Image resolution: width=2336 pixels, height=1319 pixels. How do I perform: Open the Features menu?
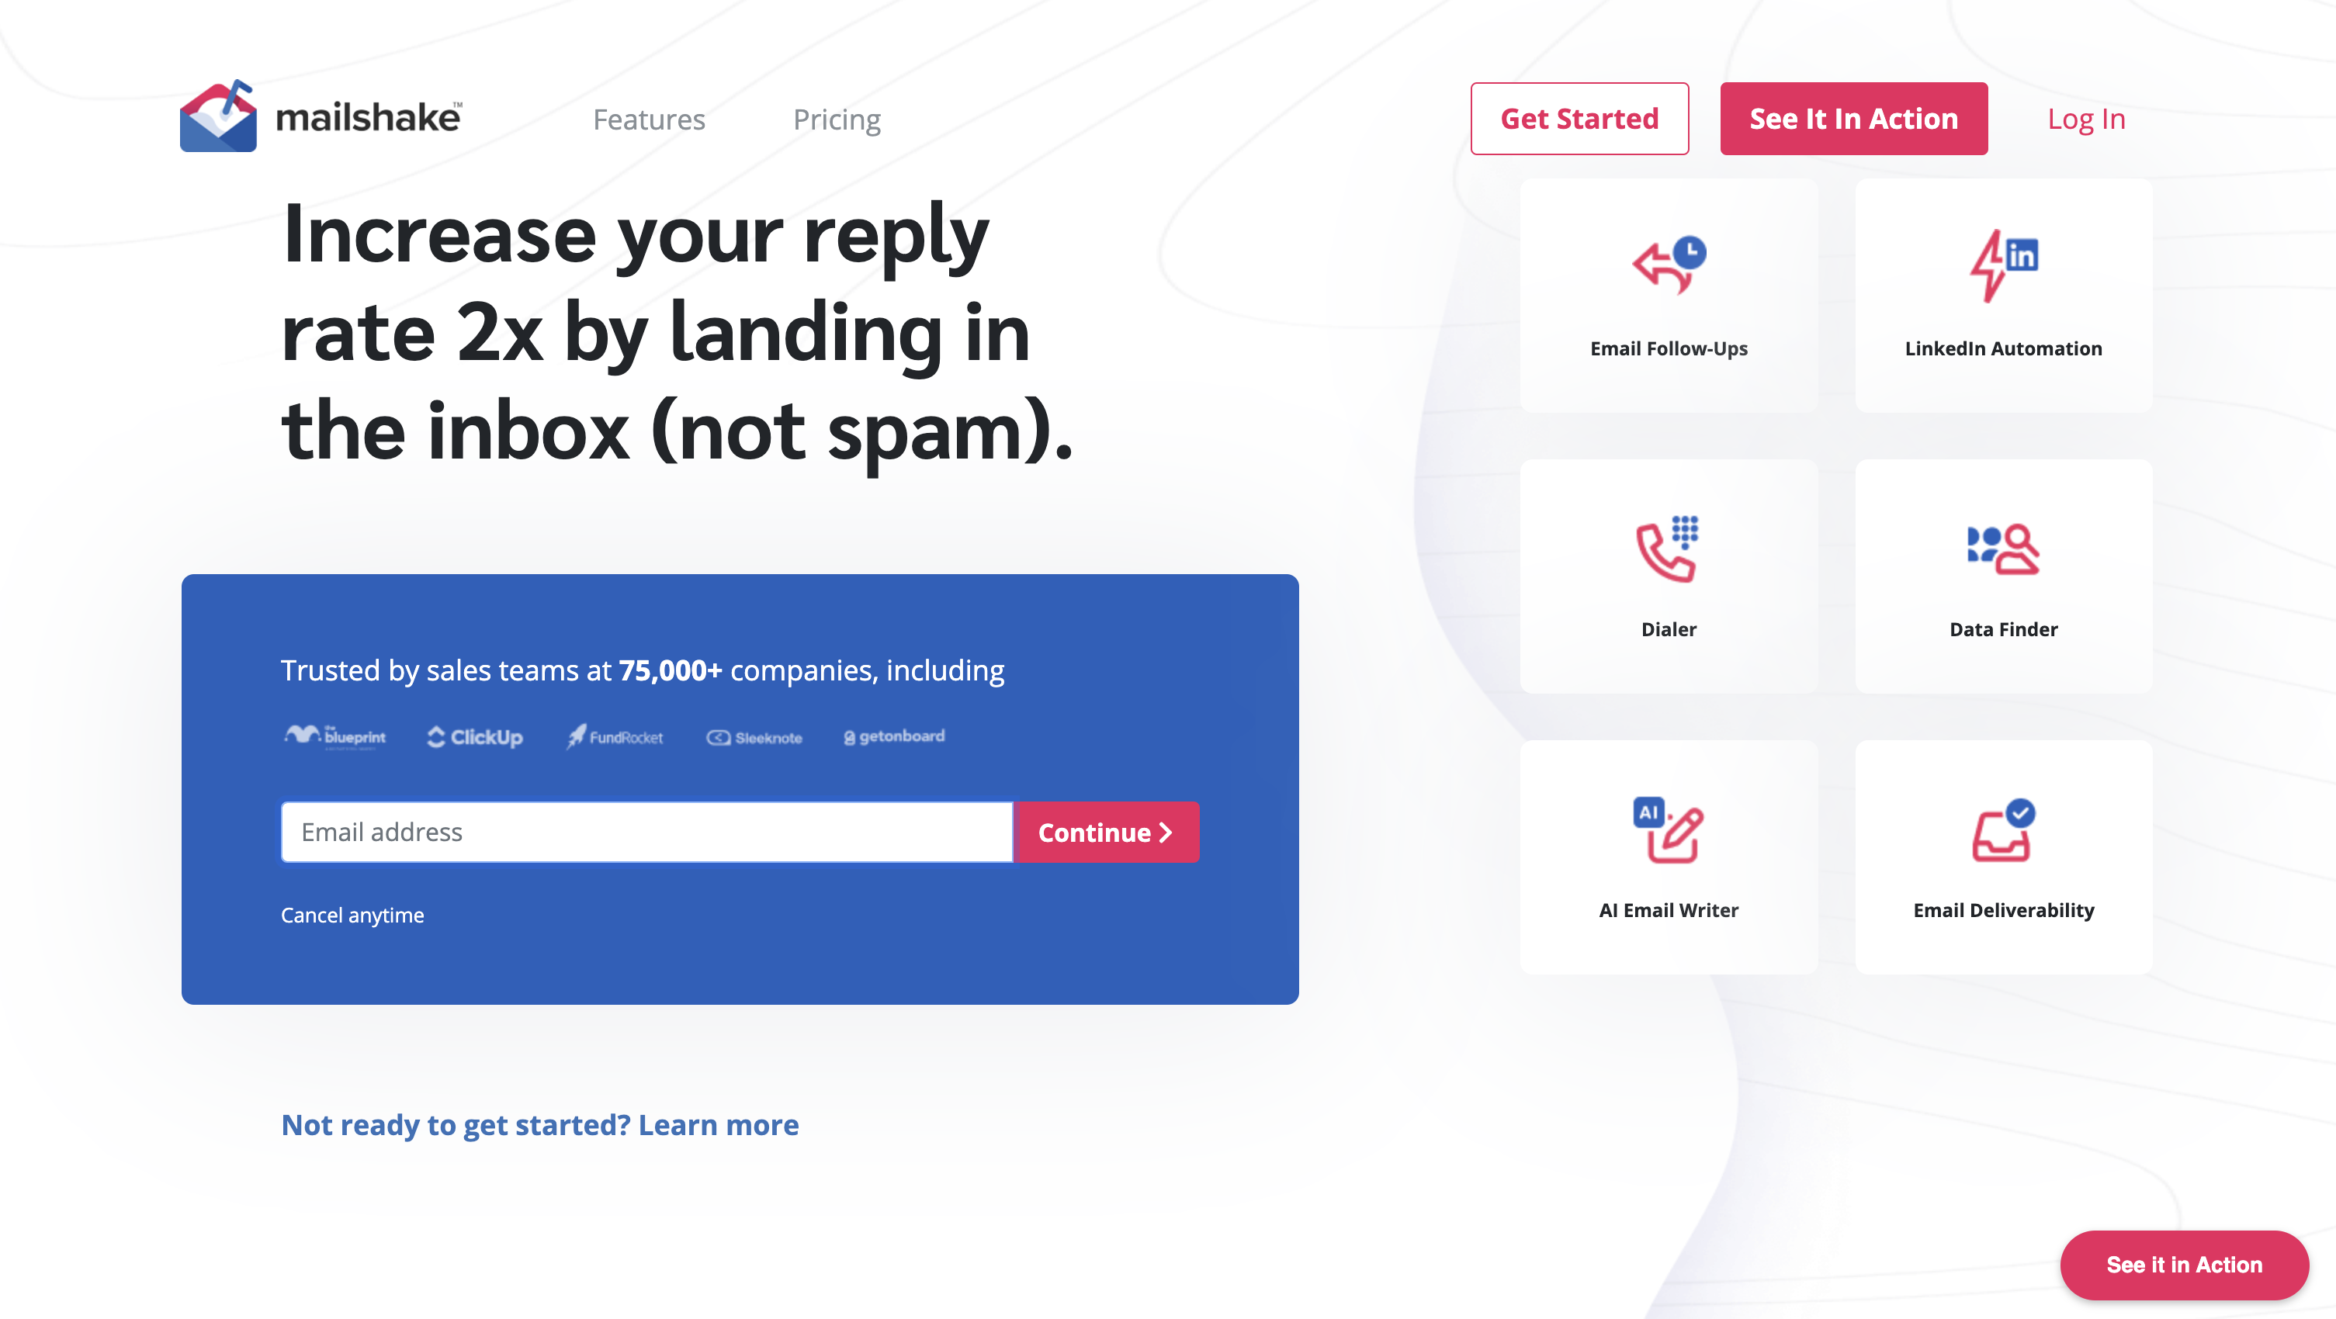click(x=648, y=117)
